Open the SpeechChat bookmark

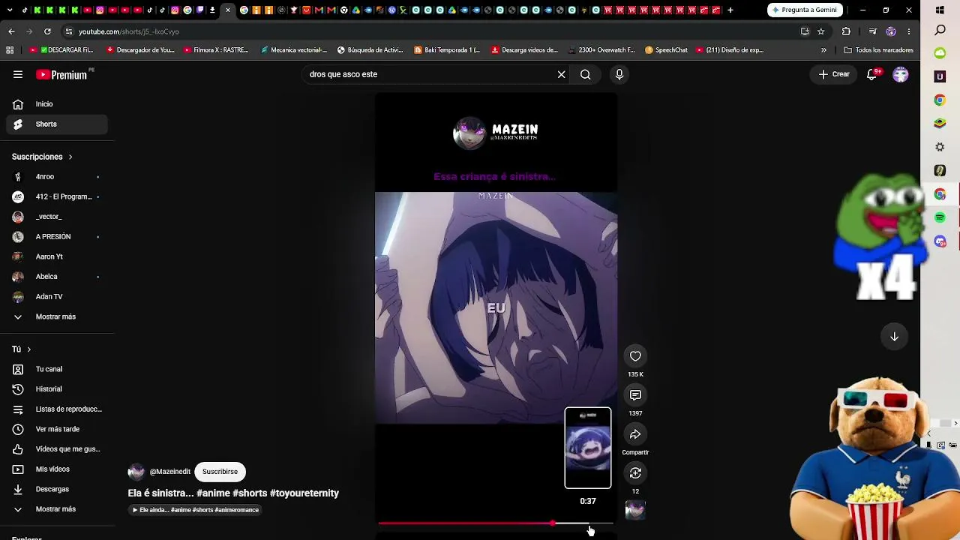coord(666,50)
